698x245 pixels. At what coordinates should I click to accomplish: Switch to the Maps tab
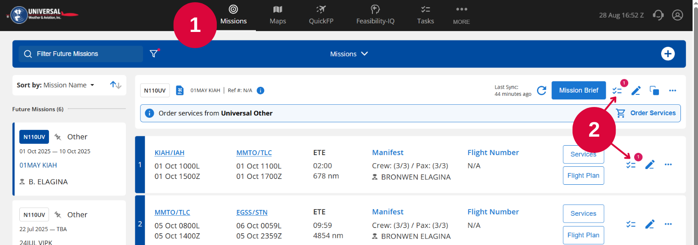pos(278,15)
